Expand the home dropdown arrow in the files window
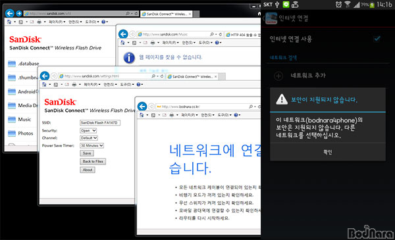The image size is (395, 240). tap(14, 22)
